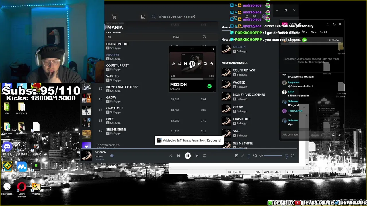This screenshot has width=367, height=206.
Task: Select COUNT UP FAST in the track list
Action: pos(118,66)
